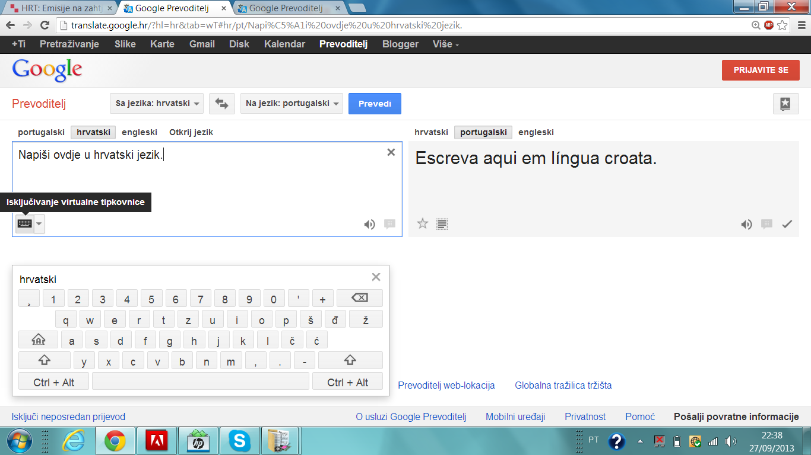Open Gmail from the Google bar

point(202,44)
